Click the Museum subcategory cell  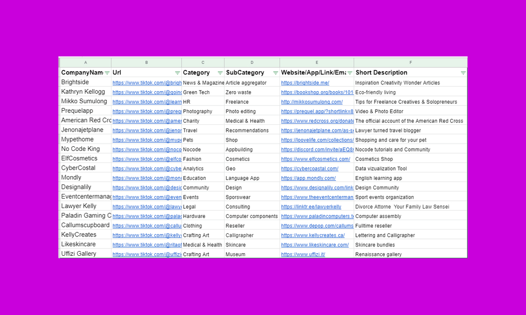252,254
